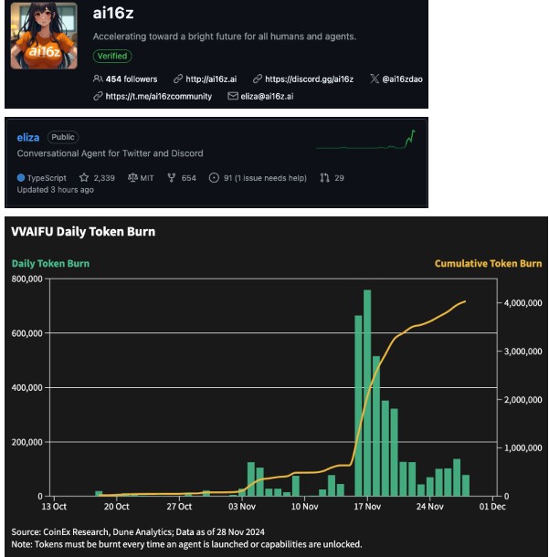Click the followers people icon
The height and width of the screenshot is (557, 549).
coord(98,79)
